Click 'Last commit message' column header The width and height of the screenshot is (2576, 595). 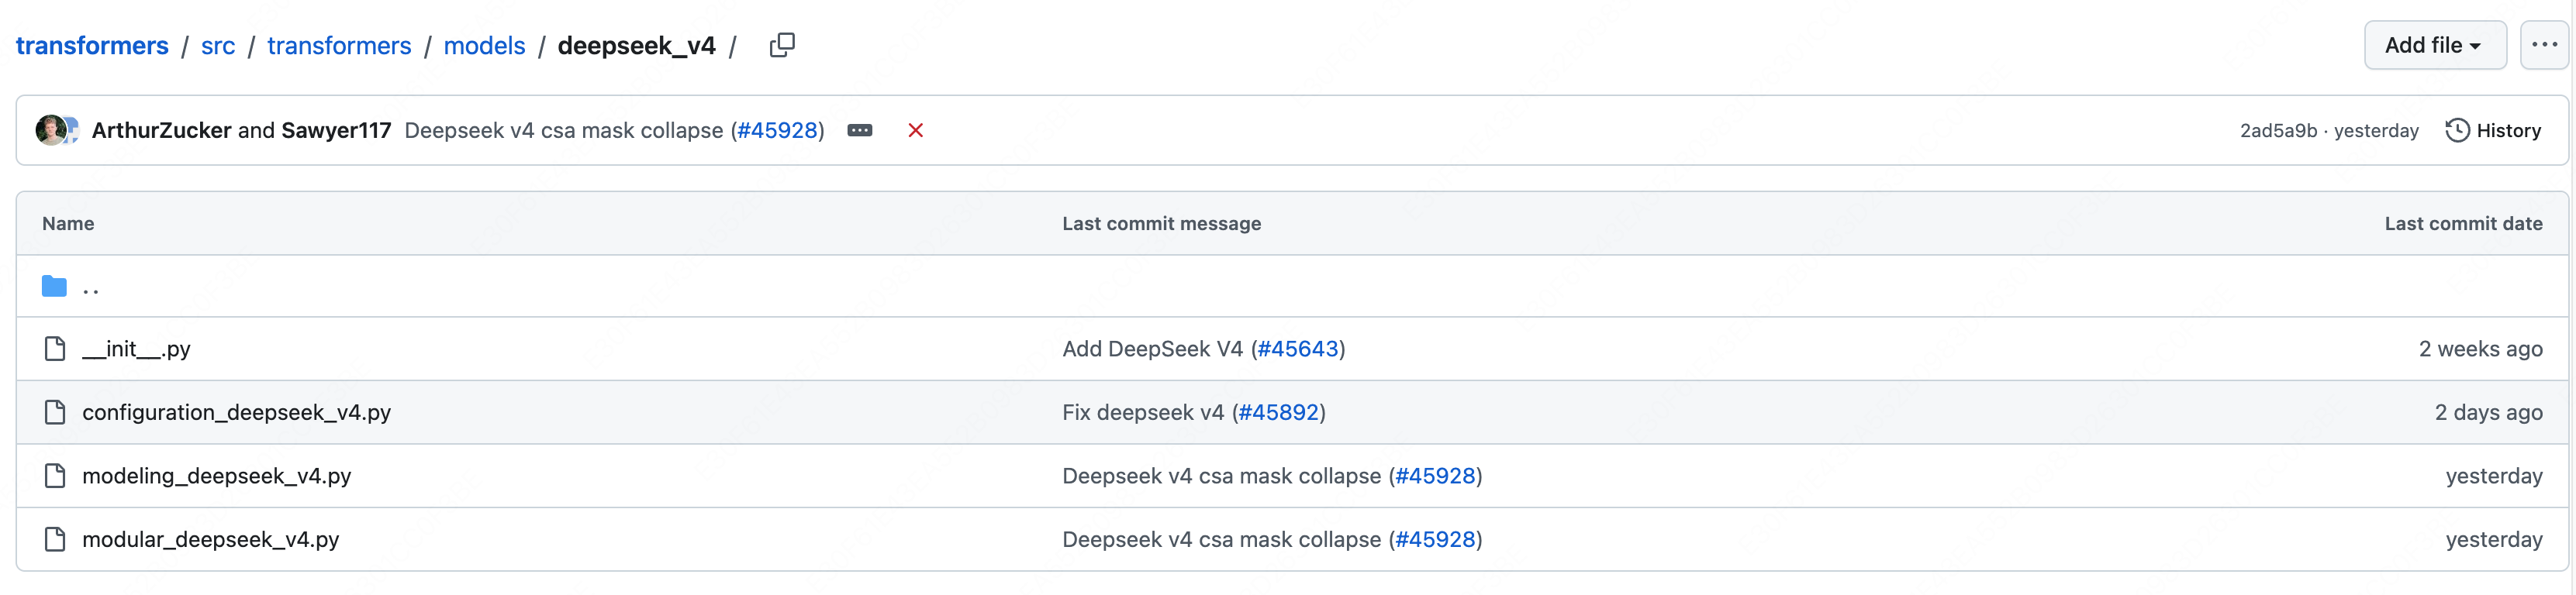1161,224
